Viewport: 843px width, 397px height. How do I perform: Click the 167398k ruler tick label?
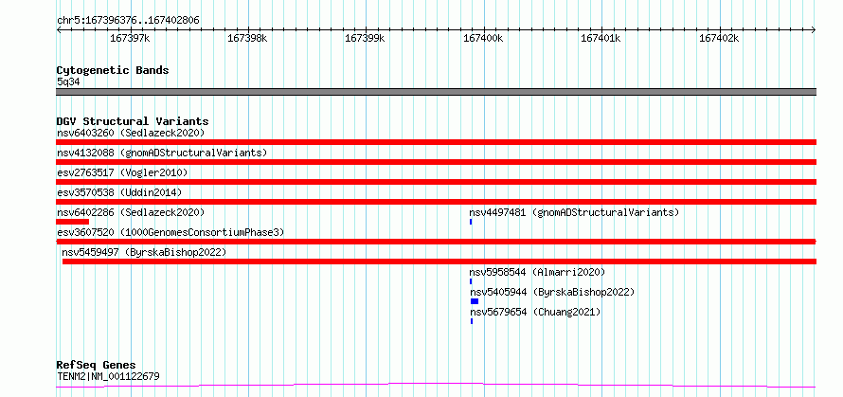(247, 38)
